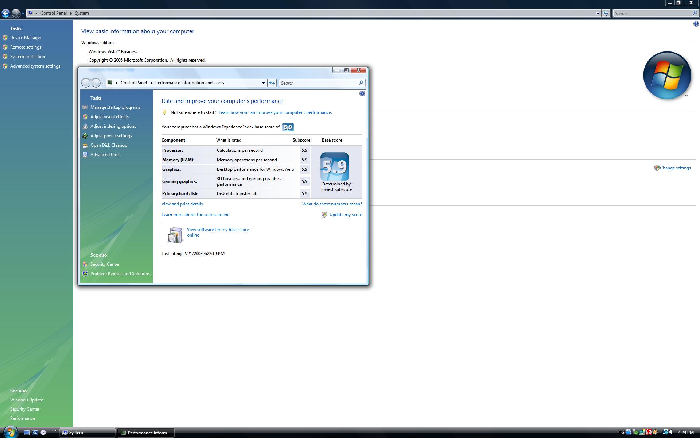Open View software for my base score online

click(x=218, y=232)
